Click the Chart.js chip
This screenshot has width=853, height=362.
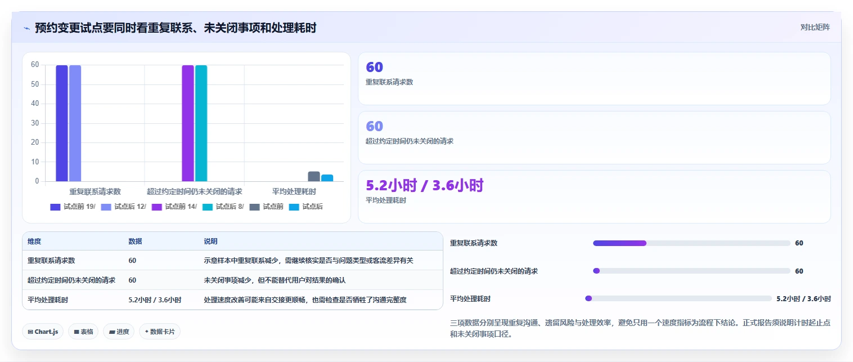tap(43, 332)
